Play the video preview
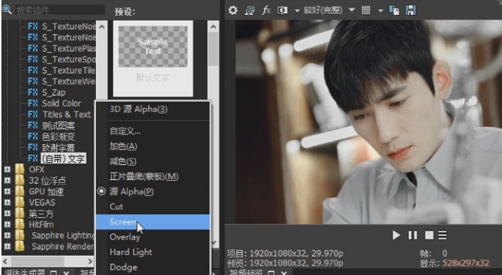Viewport: 502px width, 275px height. (396, 235)
